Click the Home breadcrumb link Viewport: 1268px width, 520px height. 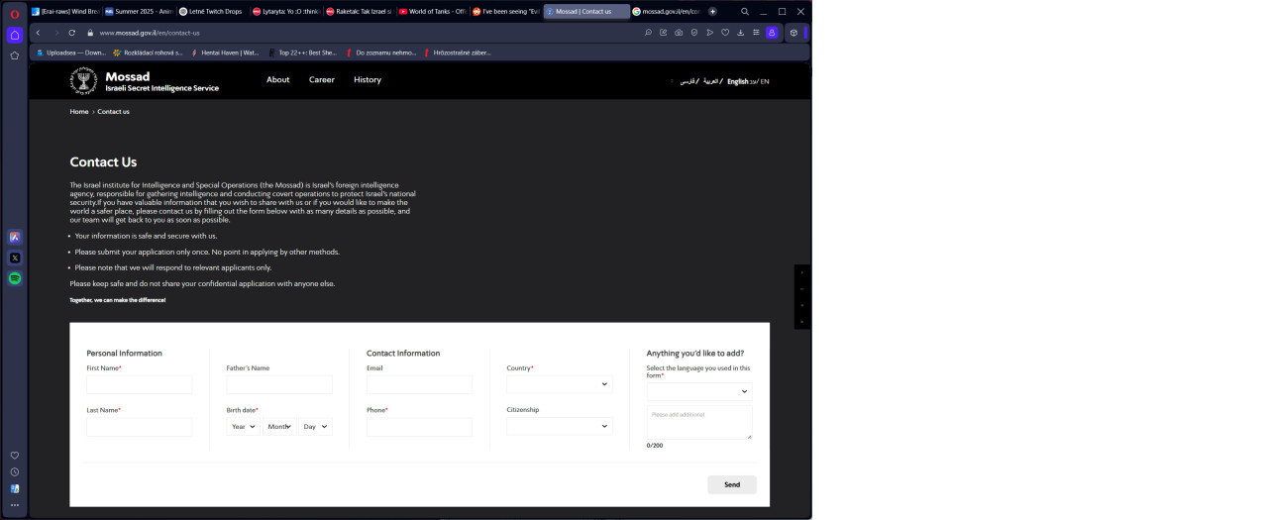click(79, 112)
